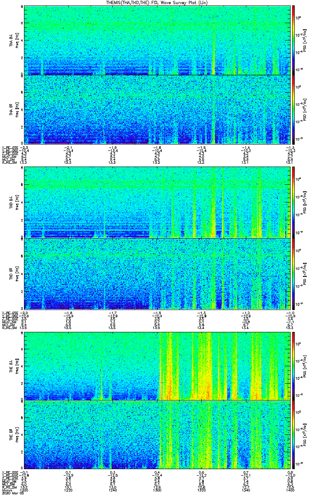This screenshot has width=310, height=496.
Task: Click the PSD color bar beside THD B∥
Action: (x=294, y=273)
